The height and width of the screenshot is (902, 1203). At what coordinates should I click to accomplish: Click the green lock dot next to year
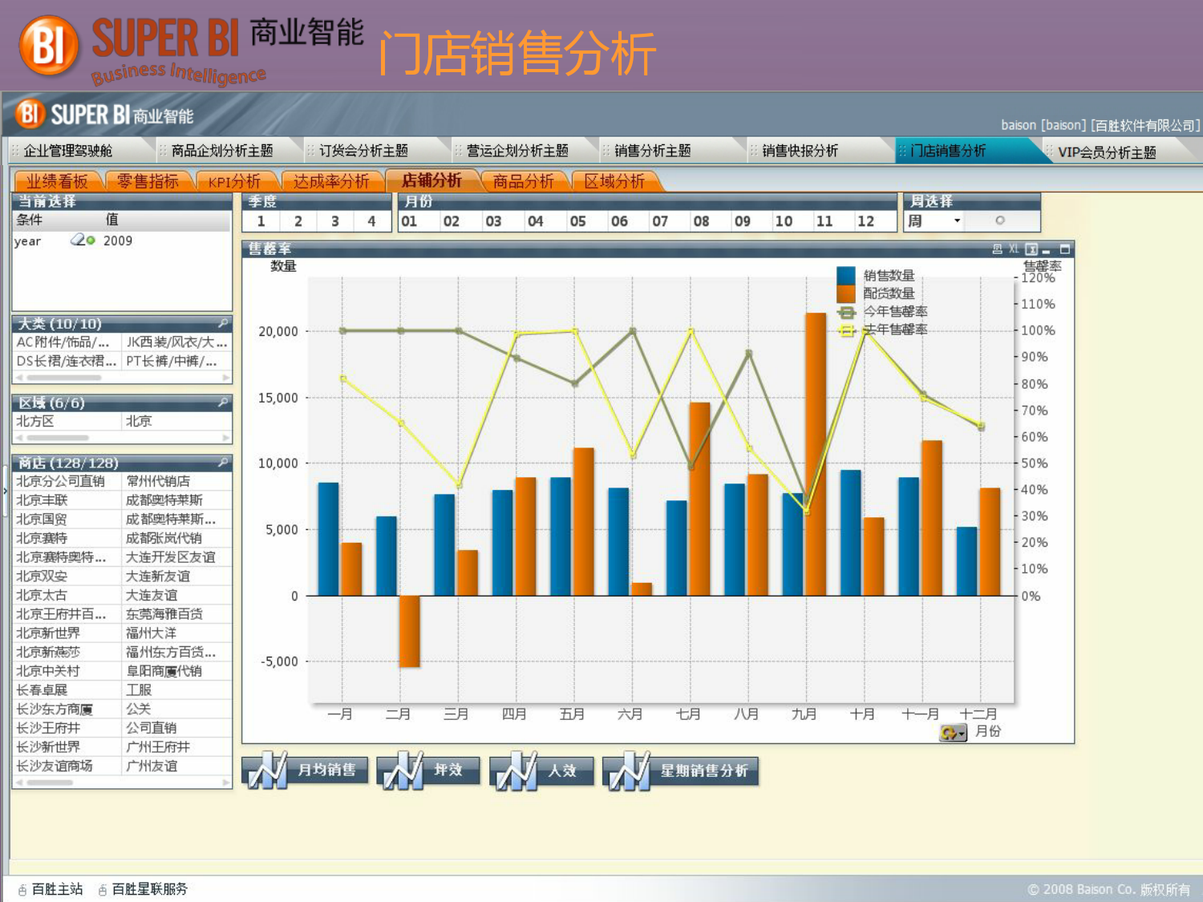91,240
